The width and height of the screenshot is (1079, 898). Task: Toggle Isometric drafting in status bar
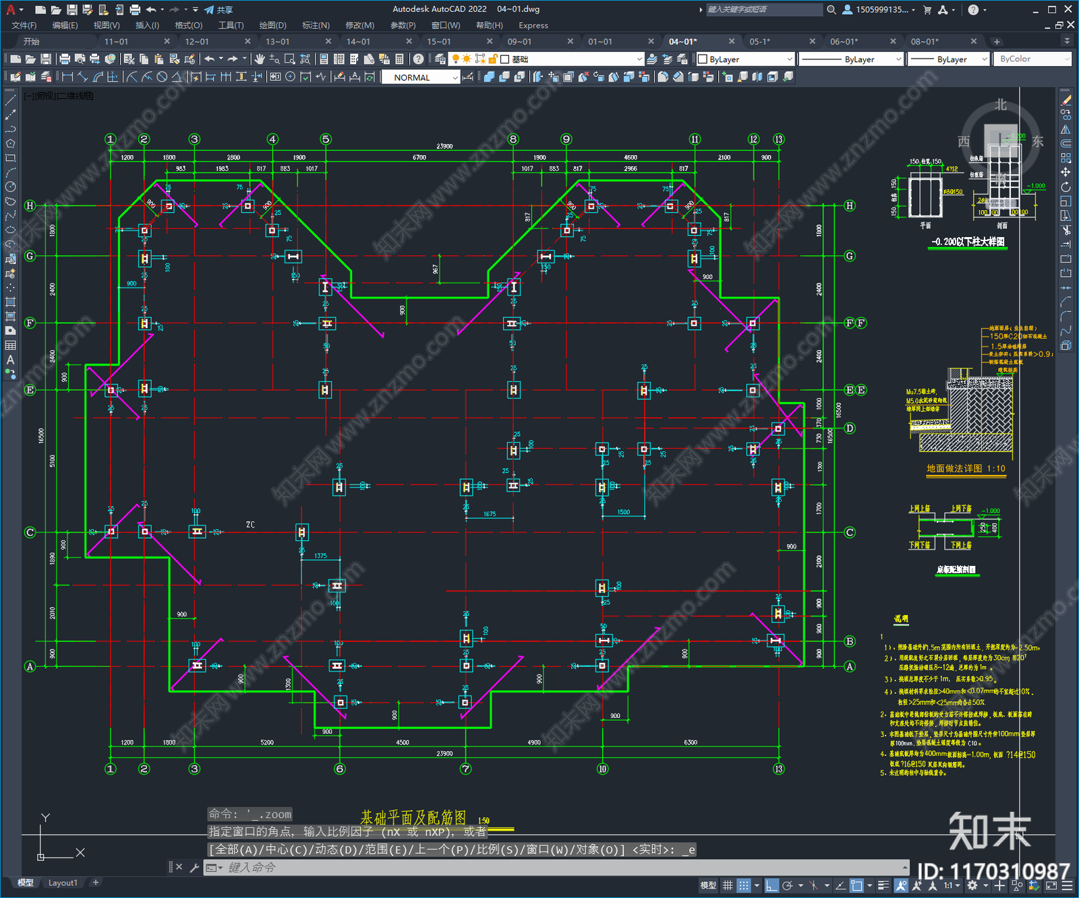[814, 885]
